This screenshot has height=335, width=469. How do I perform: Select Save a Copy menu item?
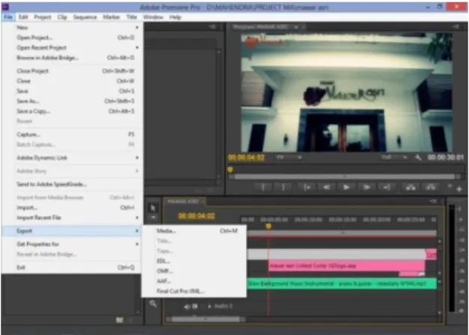coord(73,111)
